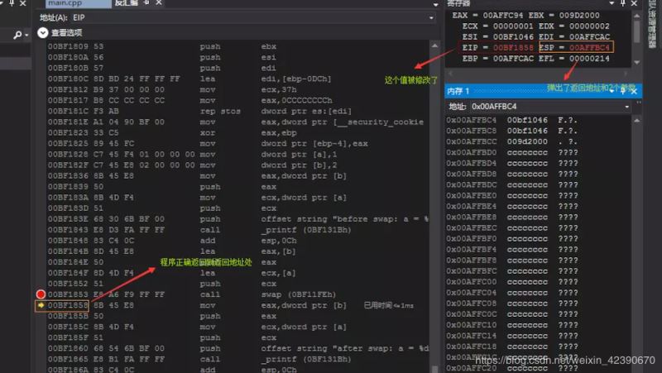This screenshot has width=662, height=373.
Task: Open the 寄存器 registers panel options dropdown
Action: point(611,3)
